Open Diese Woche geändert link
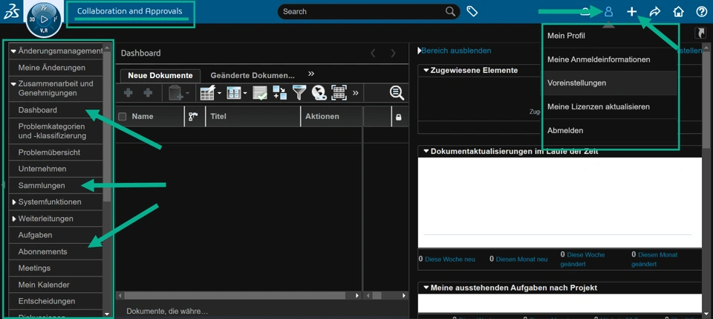Viewport: 713px width, 319px height. (x=582, y=260)
